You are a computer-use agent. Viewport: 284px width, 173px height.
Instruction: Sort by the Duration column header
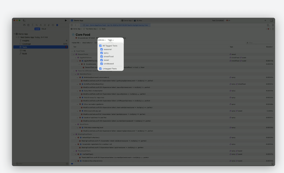(x=270, y=47)
